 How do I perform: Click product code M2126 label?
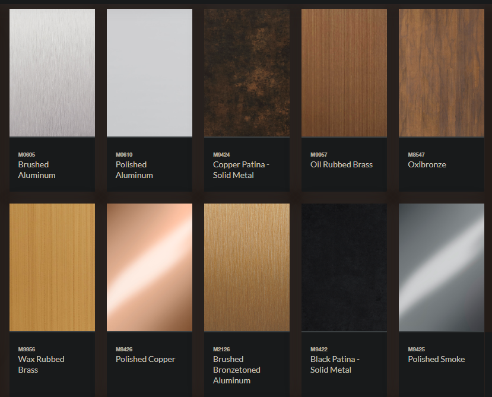pyautogui.click(x=221, y=350)
